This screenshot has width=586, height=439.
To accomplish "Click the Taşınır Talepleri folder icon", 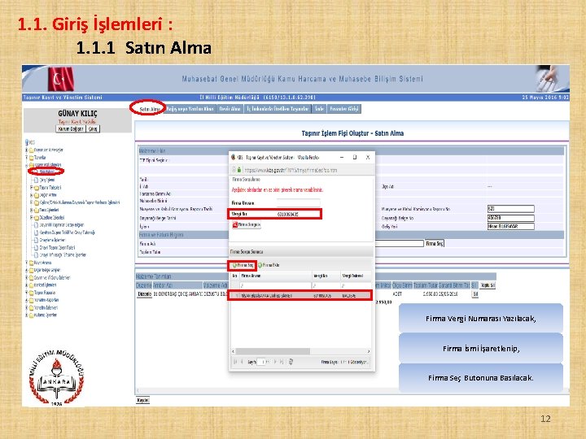I will click(x=37, y=188).
